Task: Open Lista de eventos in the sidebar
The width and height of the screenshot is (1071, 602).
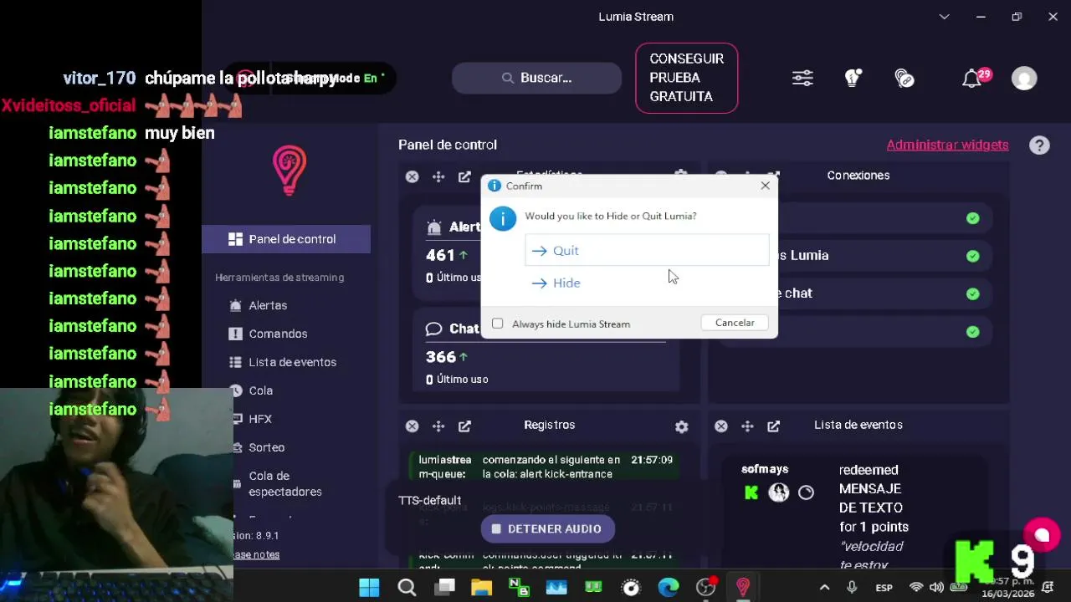Action: pos(292,362)
